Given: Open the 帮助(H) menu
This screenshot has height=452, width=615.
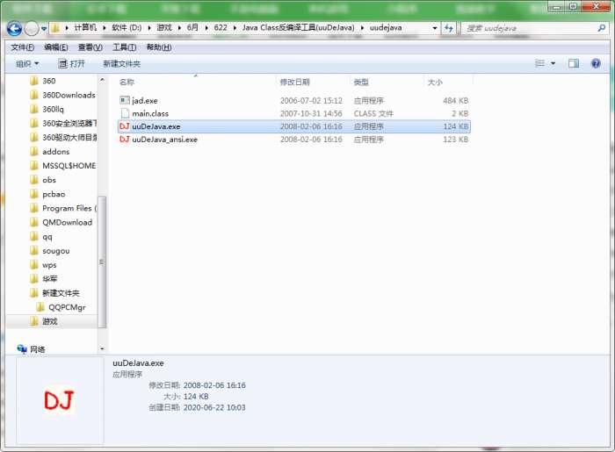Looking at the screenshot, I should pyautogui.click(x=159, y=47).
